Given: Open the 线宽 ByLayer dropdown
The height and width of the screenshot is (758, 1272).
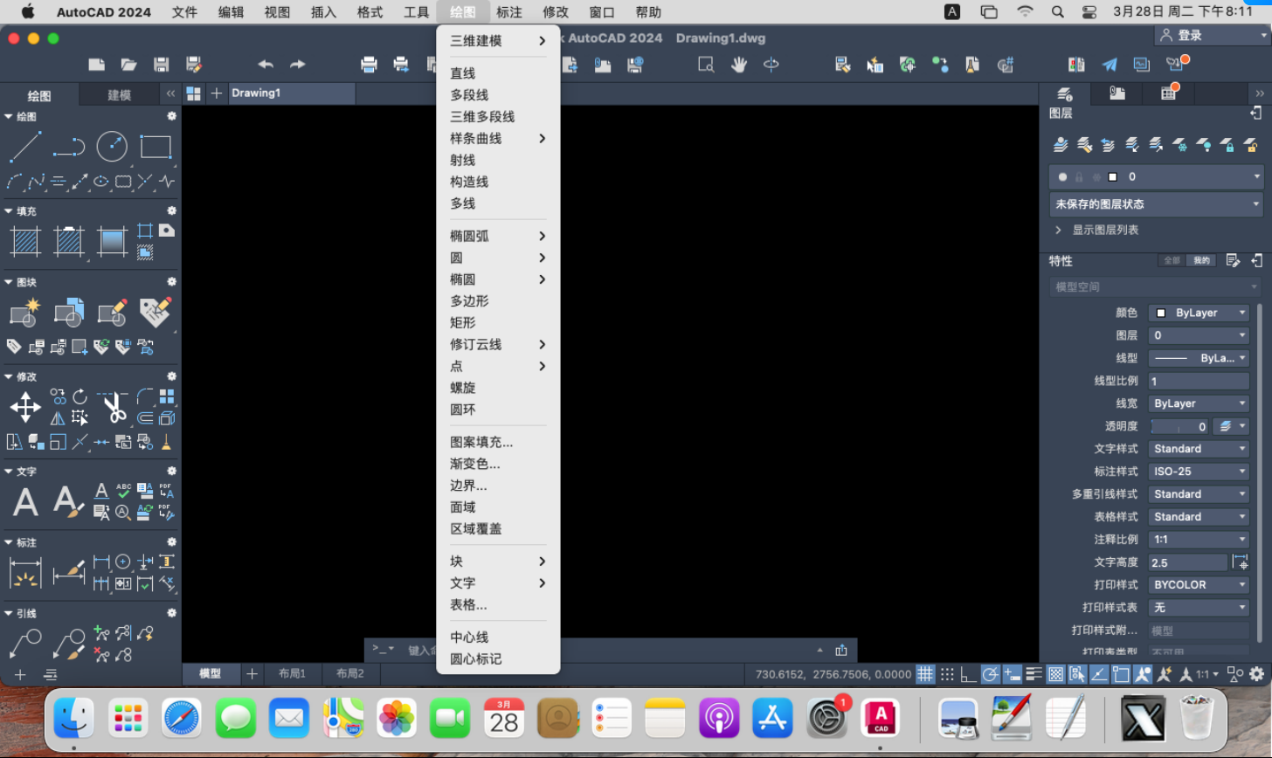Looking at the screenshot, I should (1199, 403).
